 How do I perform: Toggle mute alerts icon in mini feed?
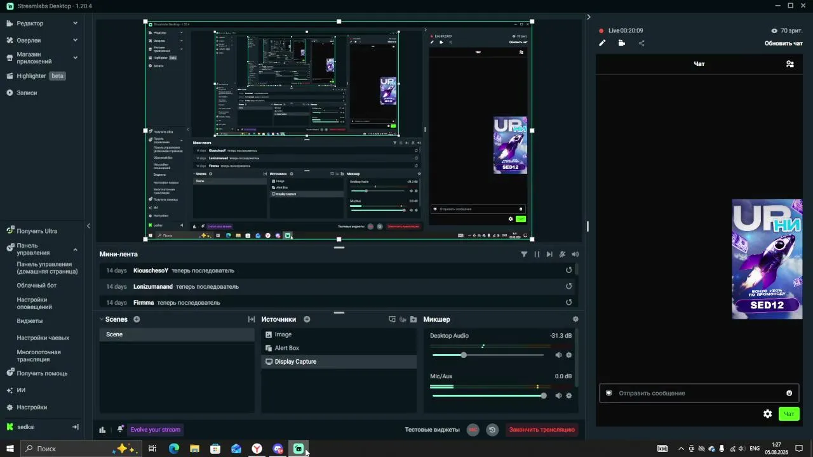point(562,255)
